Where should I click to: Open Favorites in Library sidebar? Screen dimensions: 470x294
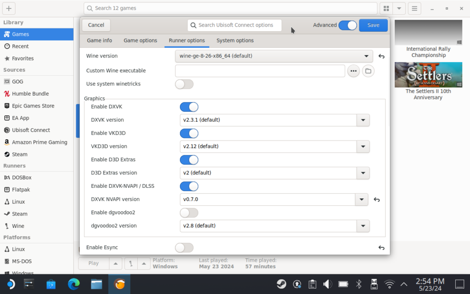tap(37, 58)
